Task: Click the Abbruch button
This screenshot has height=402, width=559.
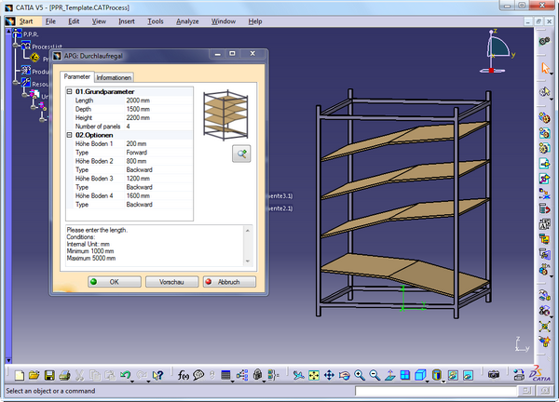Action: pyautogui.click(x=228, y=281)
